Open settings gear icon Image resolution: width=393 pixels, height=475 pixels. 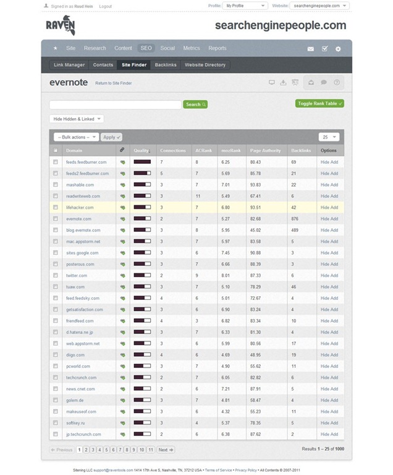point(338,49)
